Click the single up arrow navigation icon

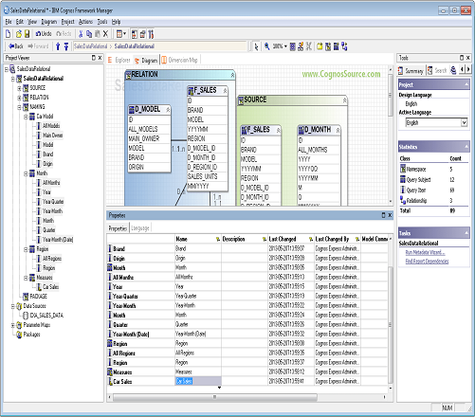[58, 46]
